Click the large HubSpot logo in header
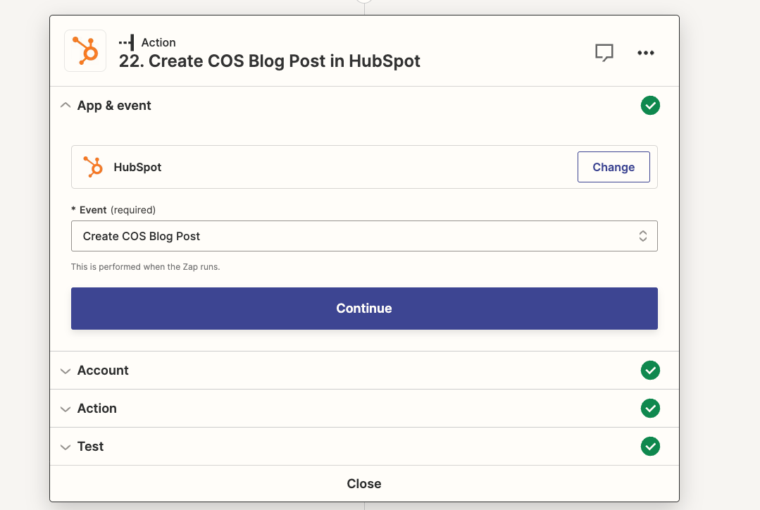Viewport: 760px width, 510px height. click(85, 51)
